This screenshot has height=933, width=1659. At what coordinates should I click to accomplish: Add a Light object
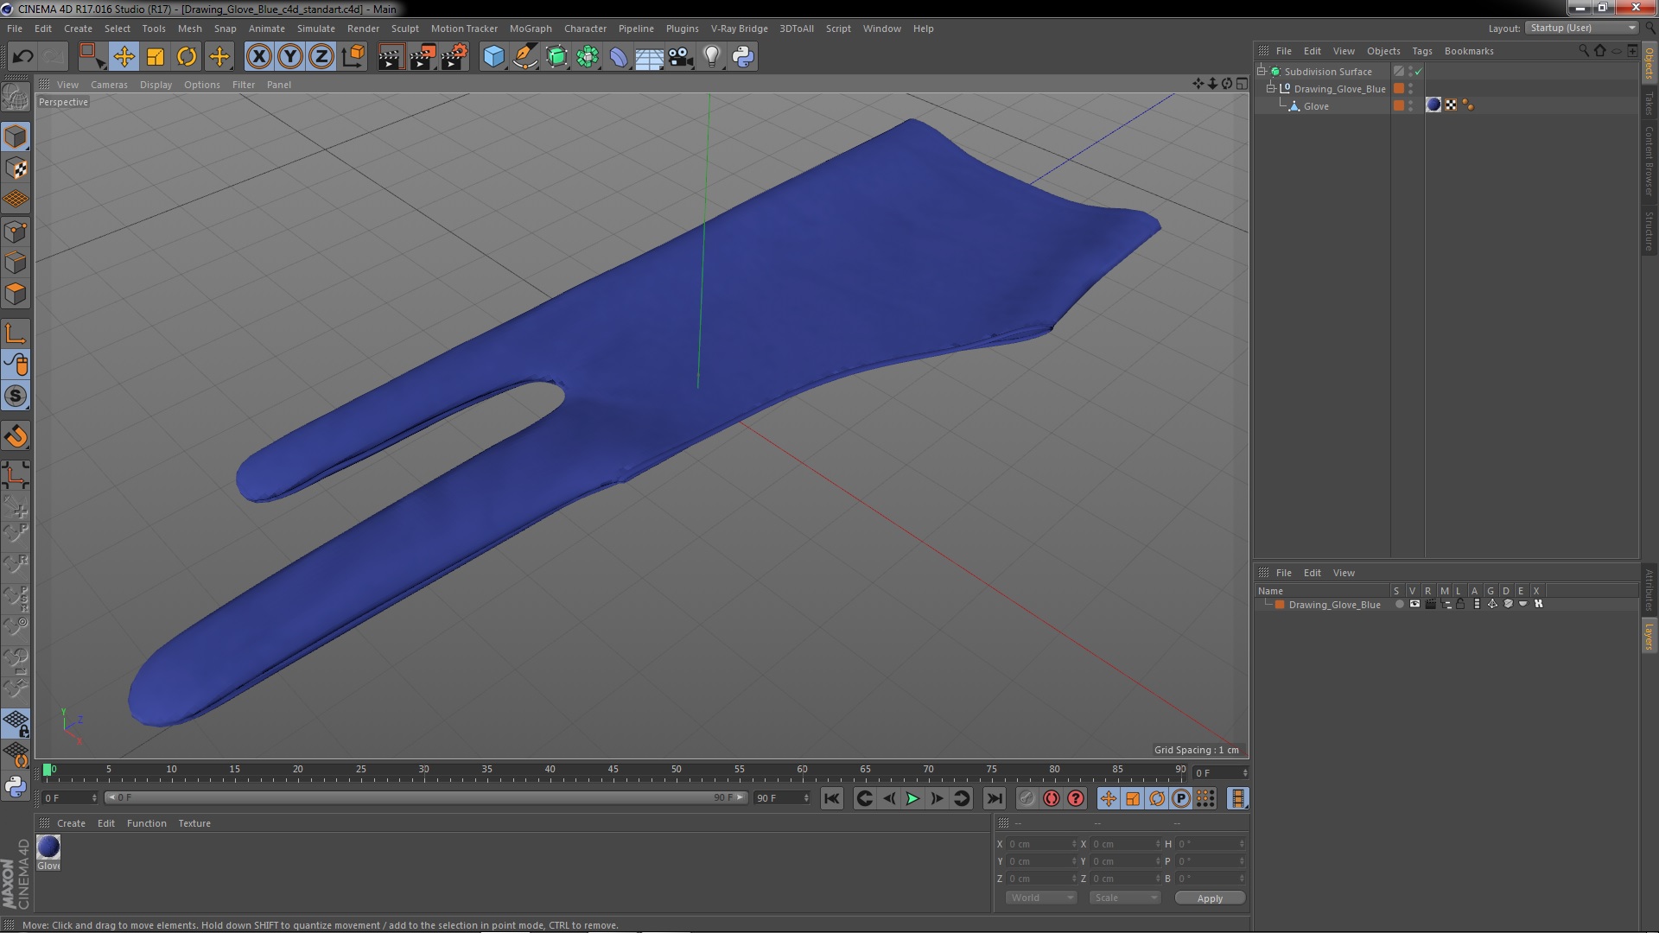pos(712,57)
